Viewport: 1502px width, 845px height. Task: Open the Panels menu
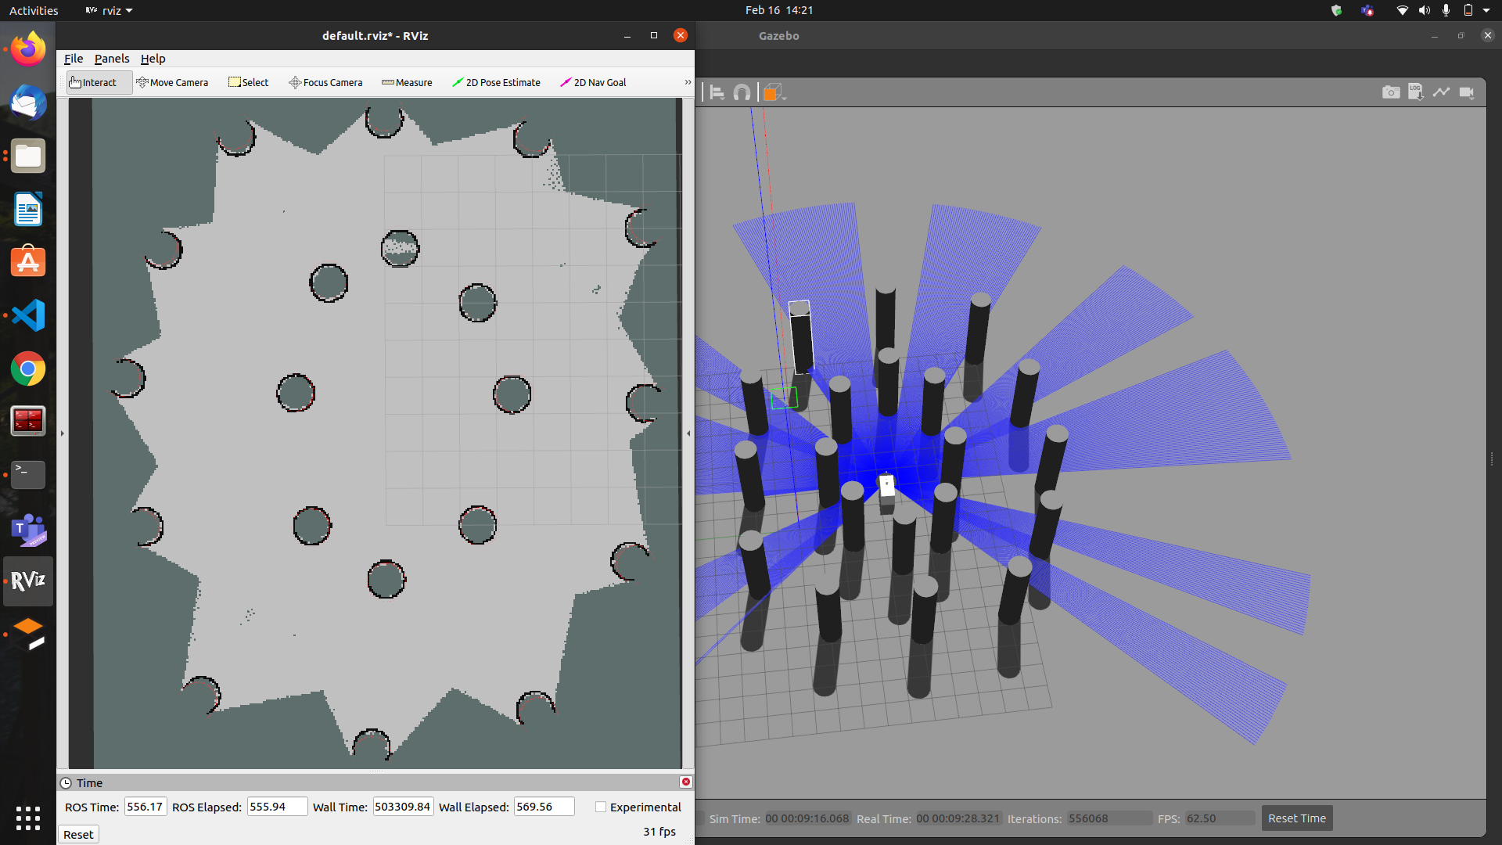[112, 59]
